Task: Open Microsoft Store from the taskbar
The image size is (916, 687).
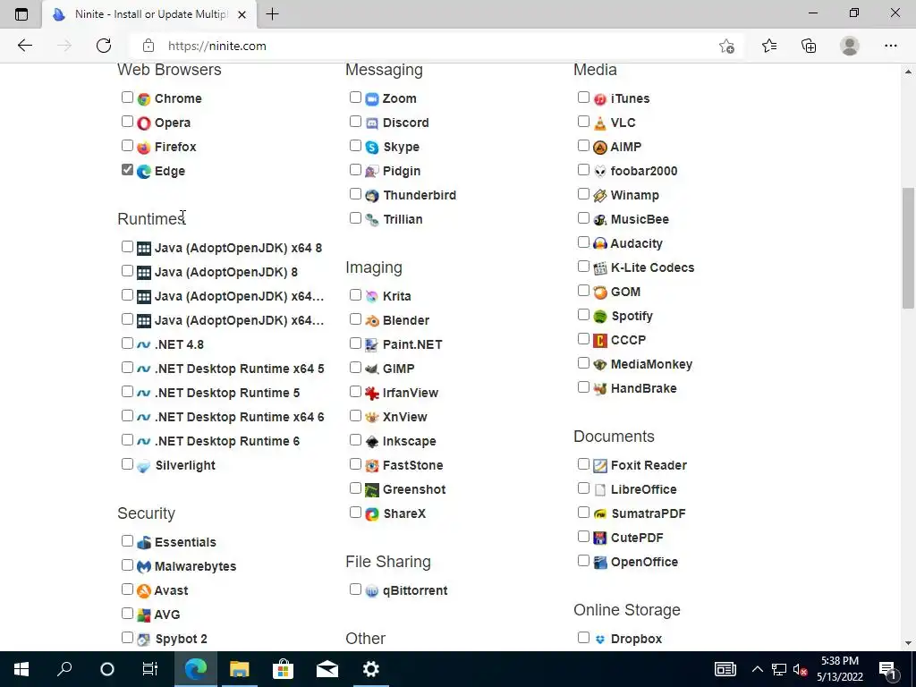Action: pyautogui.click(x=283, y=669)
